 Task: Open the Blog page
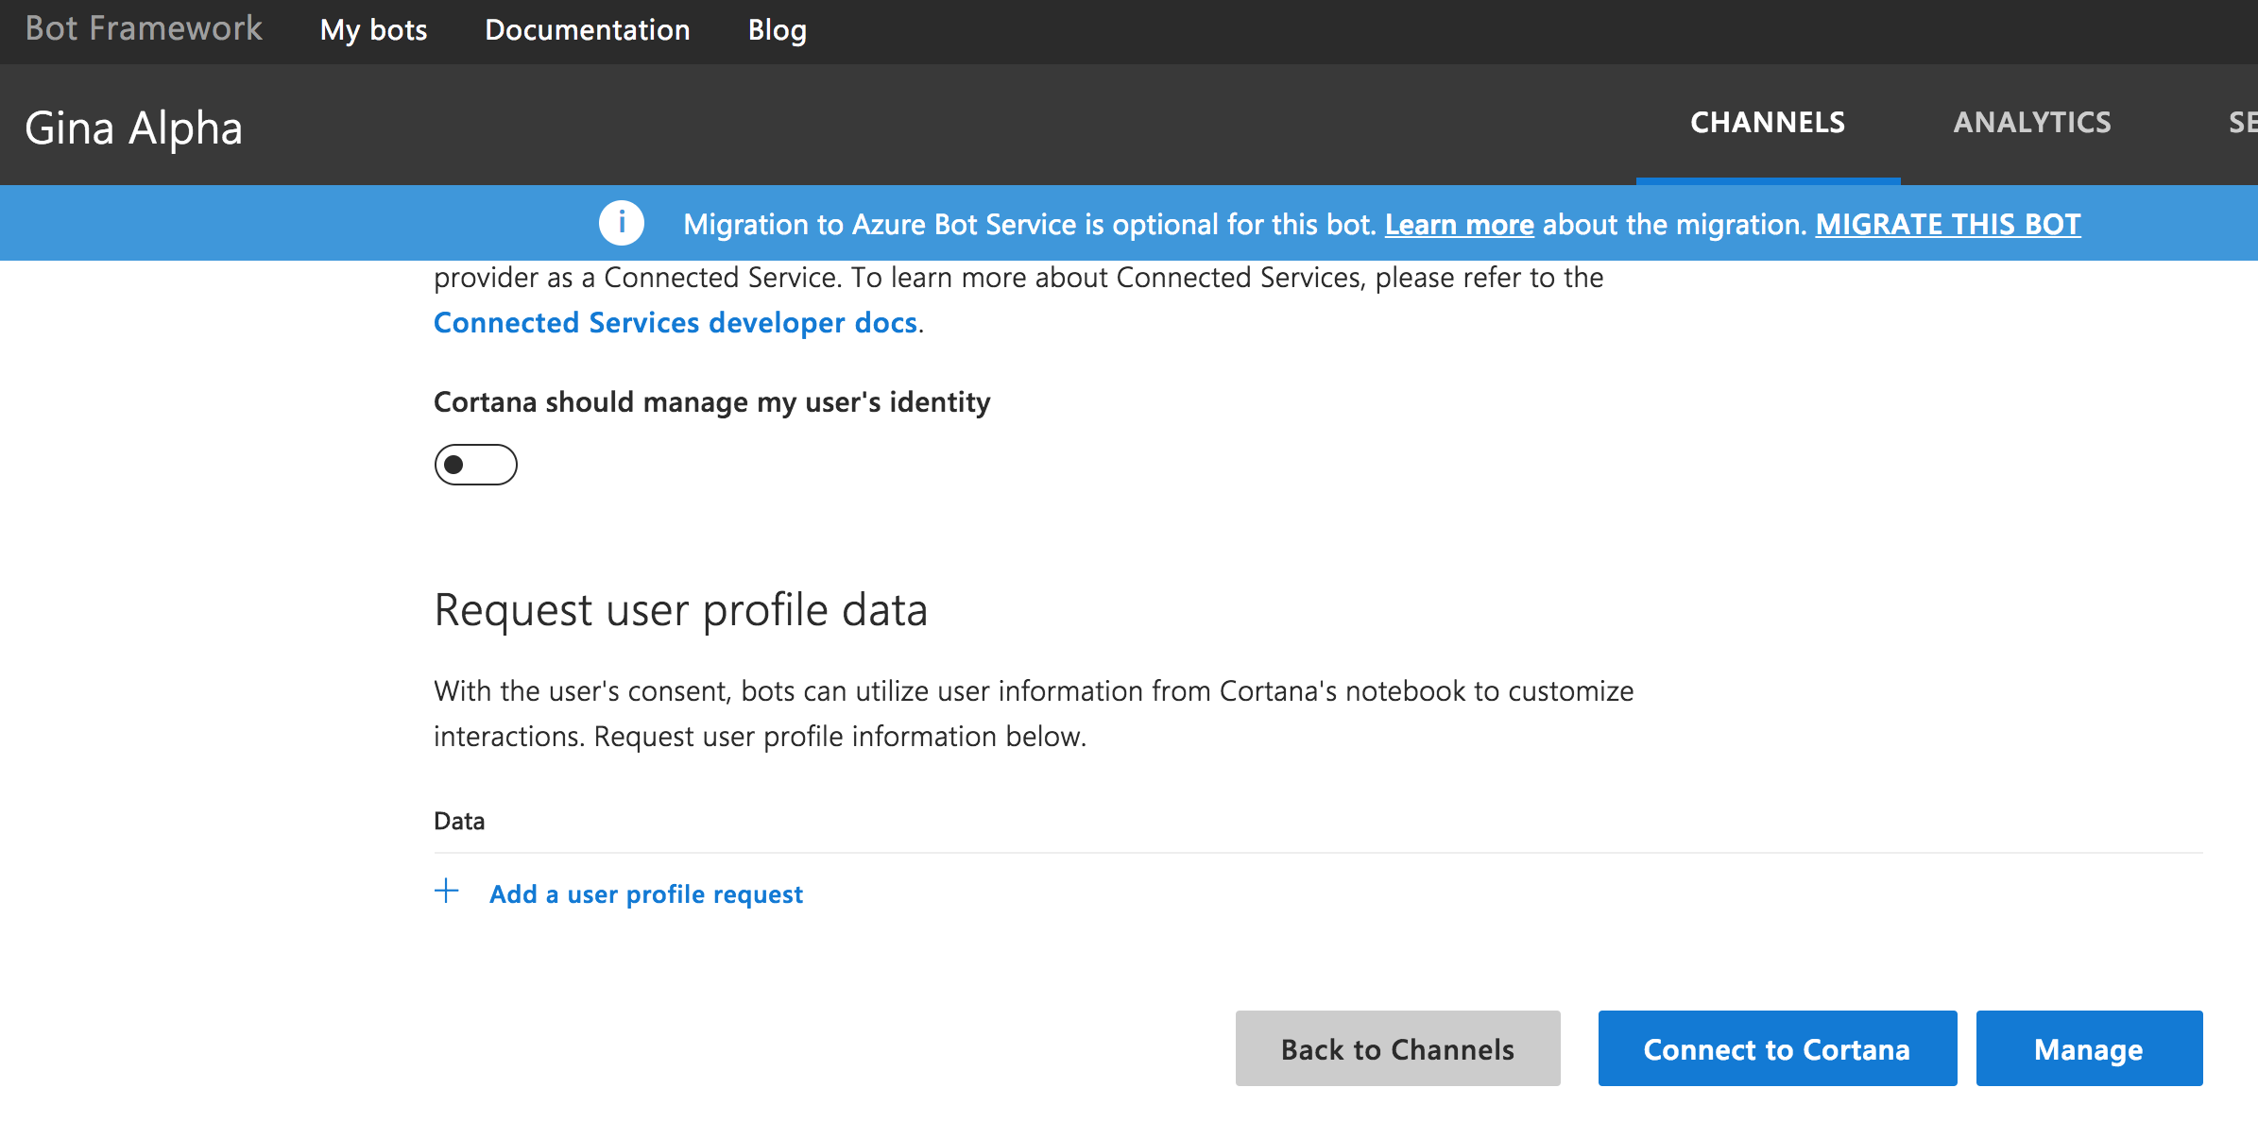[x=777, y=29]
